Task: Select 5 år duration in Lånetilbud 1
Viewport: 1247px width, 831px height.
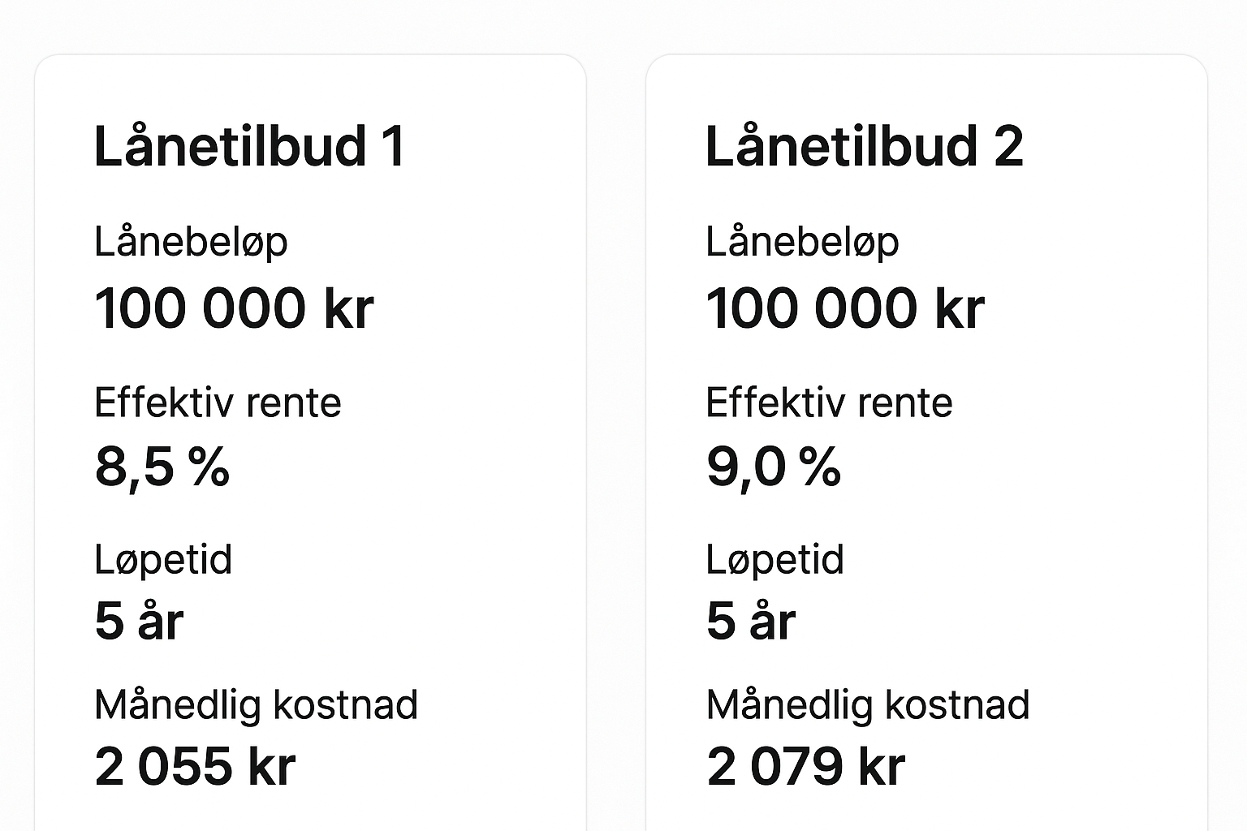Action: pyautogui.click(x=139, y=622)
